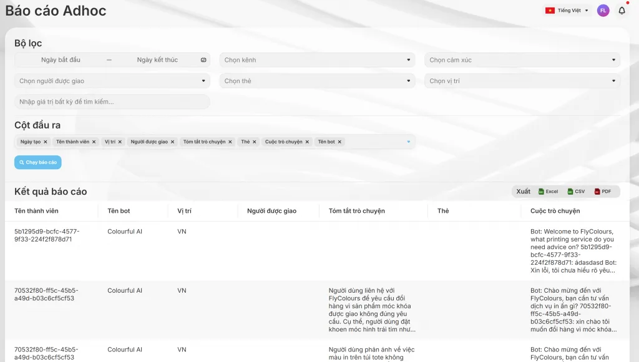Export the report as CSV

[576, 192]
